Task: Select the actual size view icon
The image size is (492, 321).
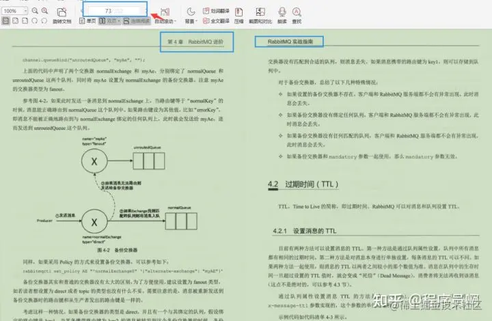Action: pyautogui.click(x=6, y=21)
